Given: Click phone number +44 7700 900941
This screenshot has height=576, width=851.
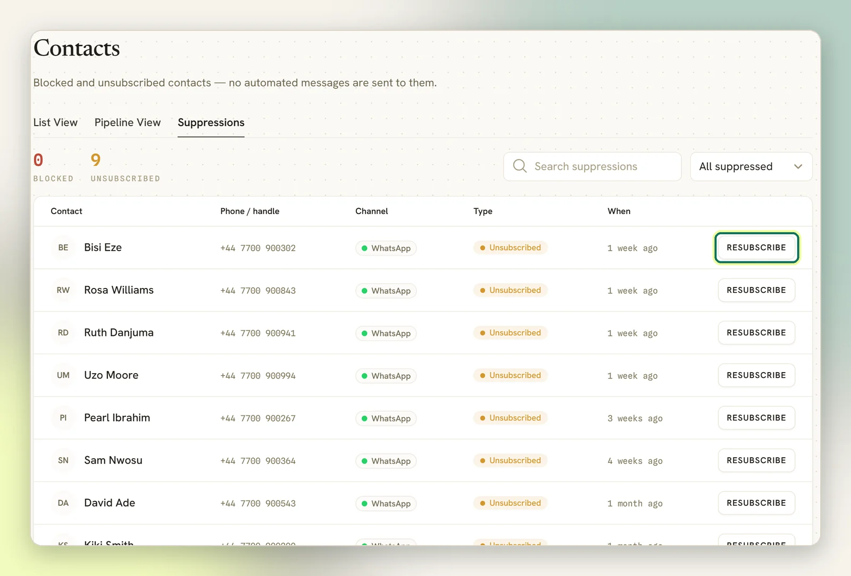Looking at the screenshot, I should coord(258,333).
